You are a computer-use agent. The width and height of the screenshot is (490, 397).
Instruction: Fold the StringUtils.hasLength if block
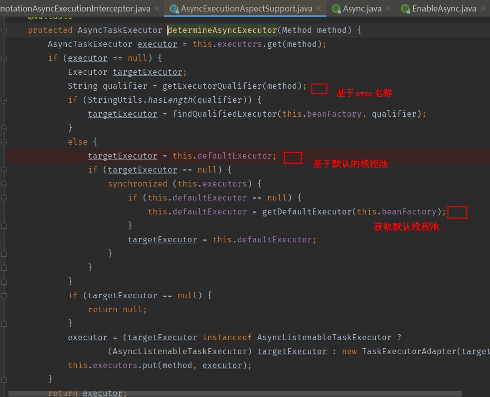(4, 100)
